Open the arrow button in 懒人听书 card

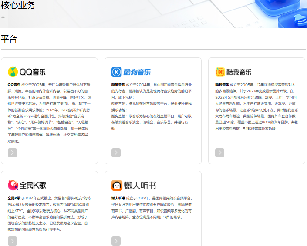click(116, 241)
